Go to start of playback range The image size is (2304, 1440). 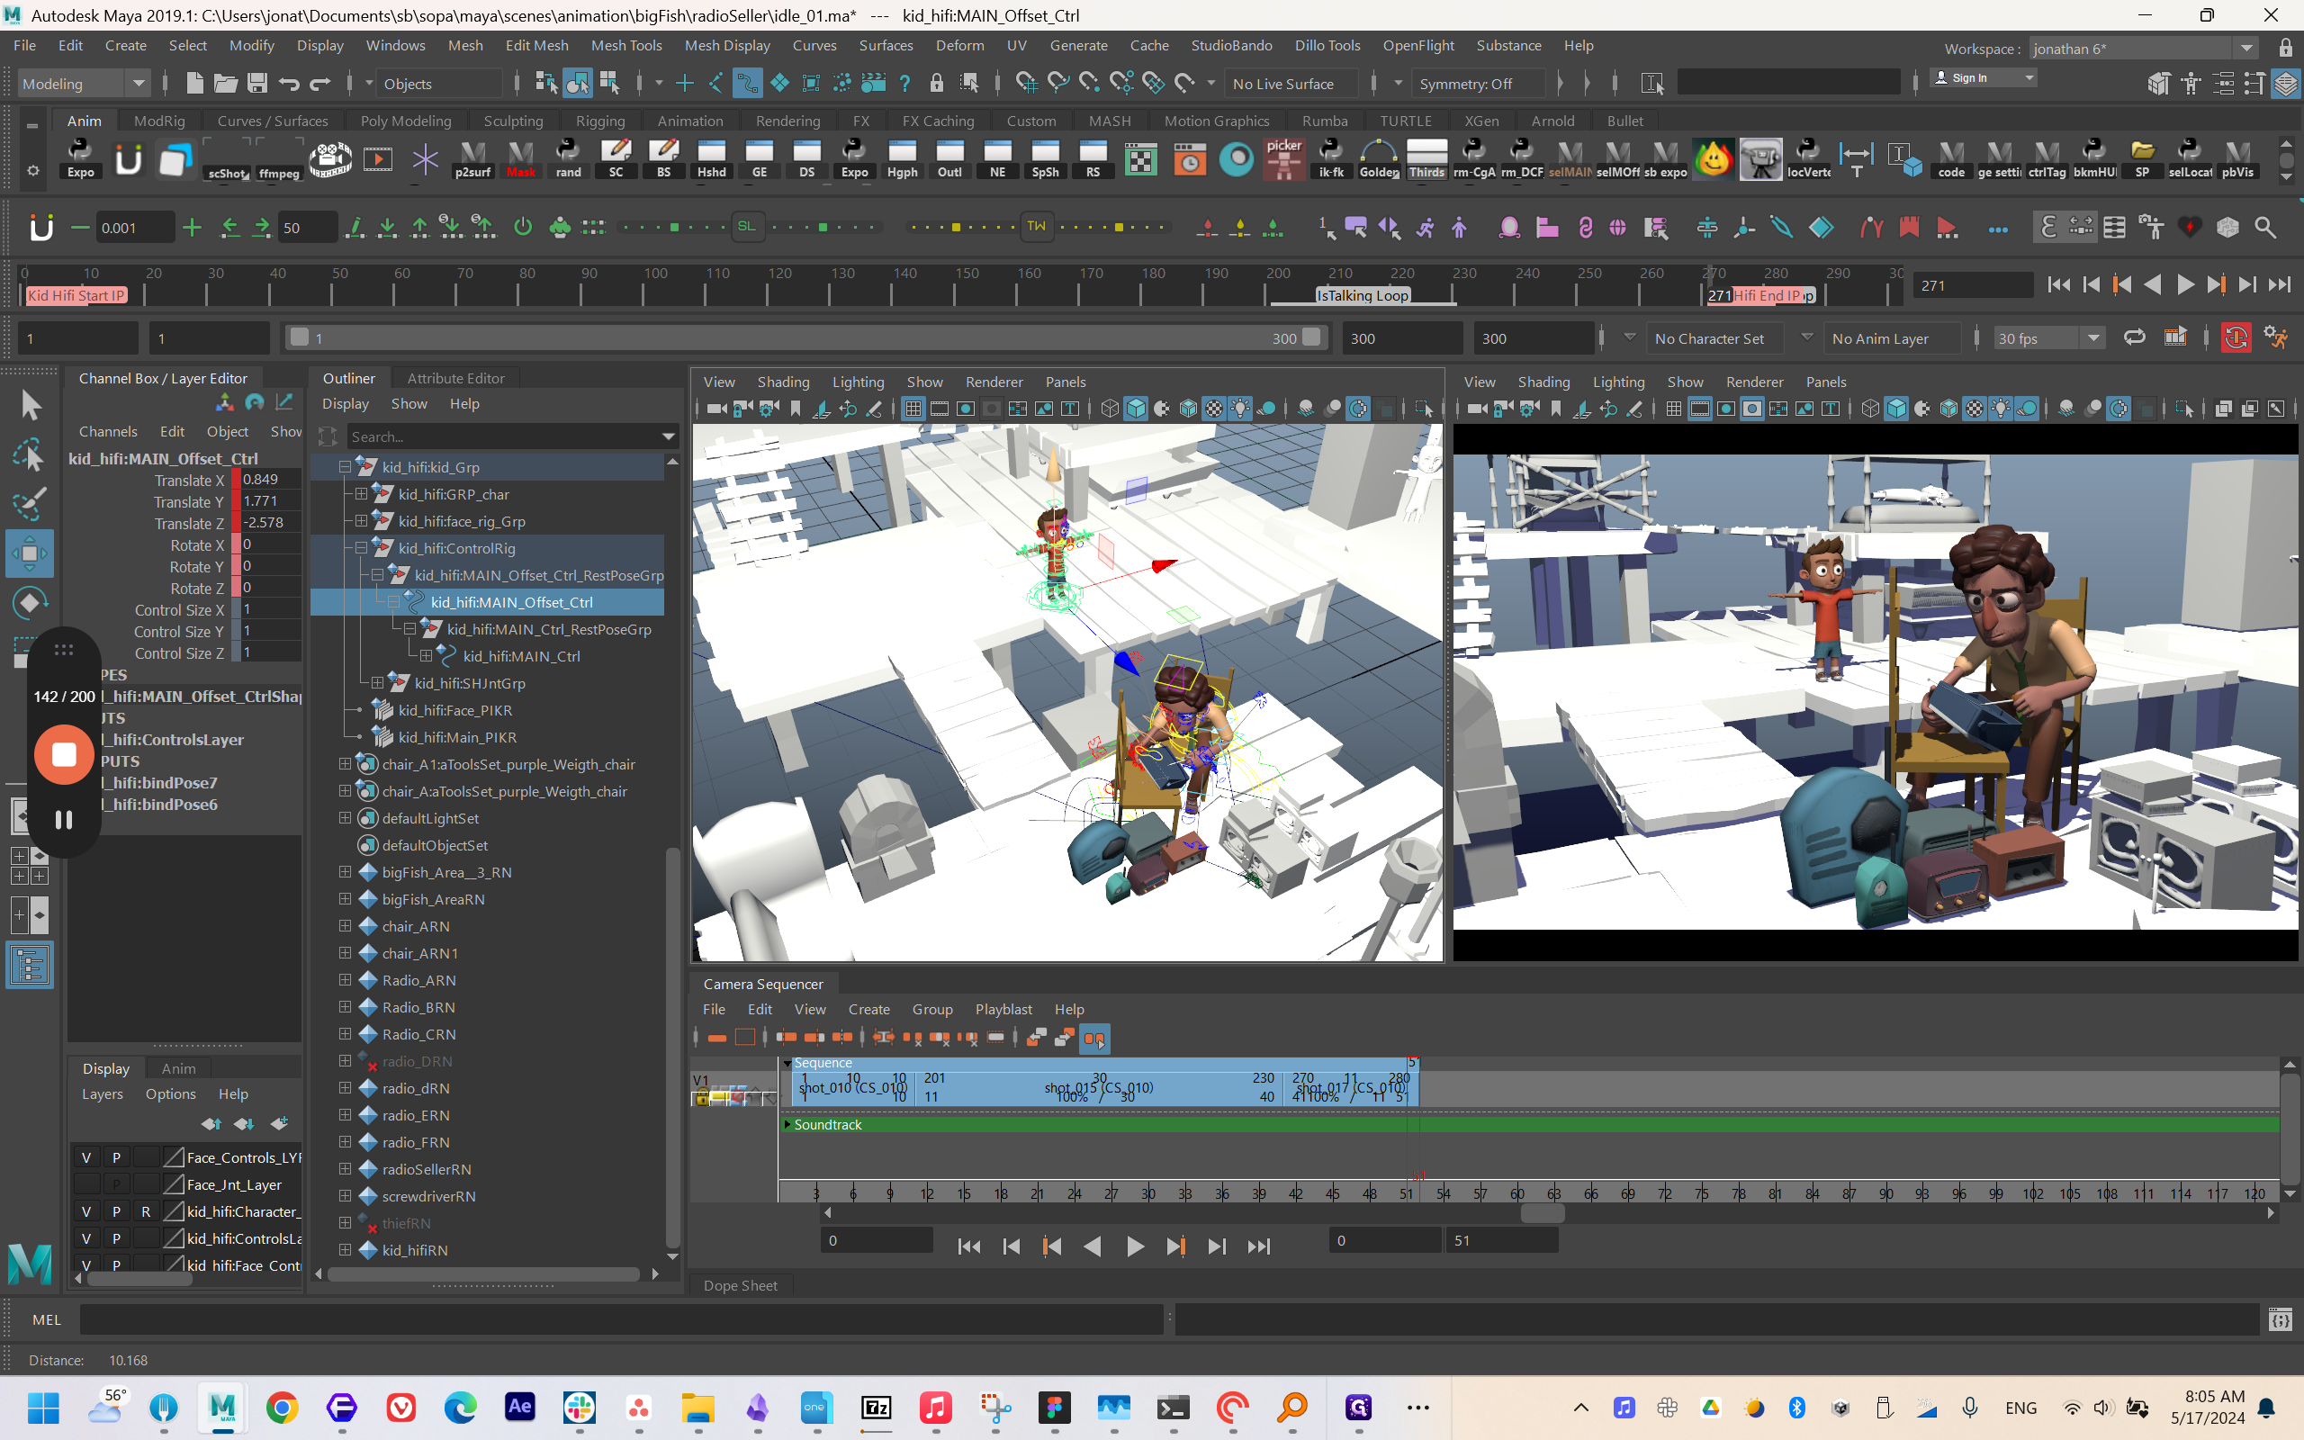click(2058, 284)
